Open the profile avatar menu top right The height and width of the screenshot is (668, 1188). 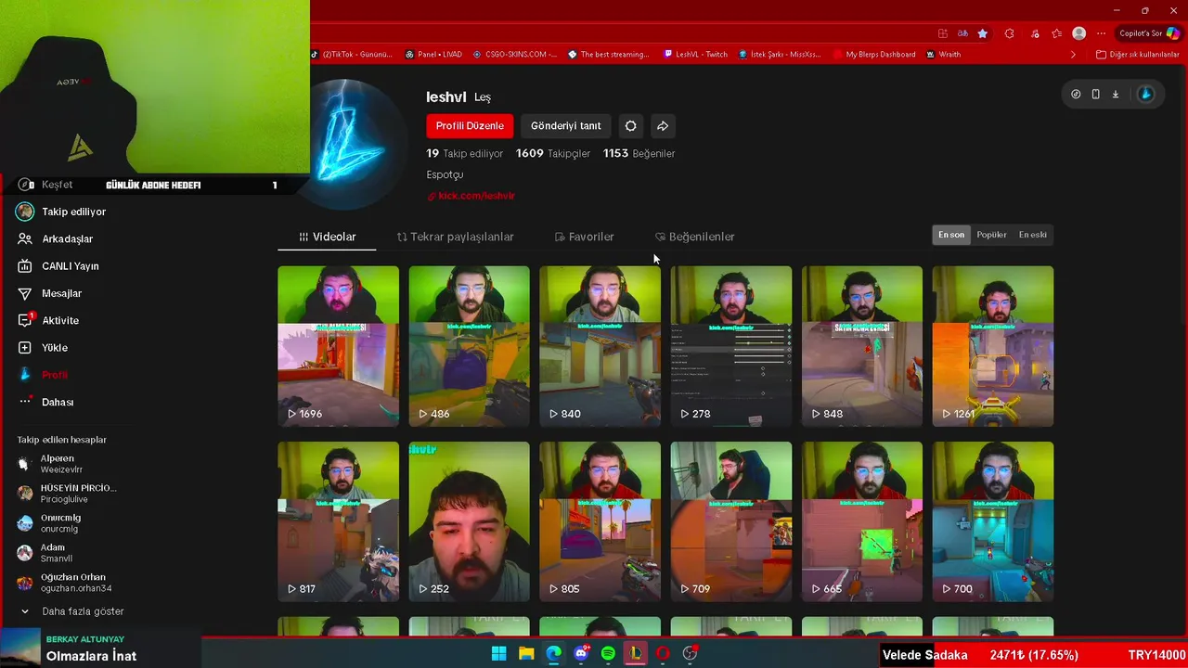pos(1146,94)
